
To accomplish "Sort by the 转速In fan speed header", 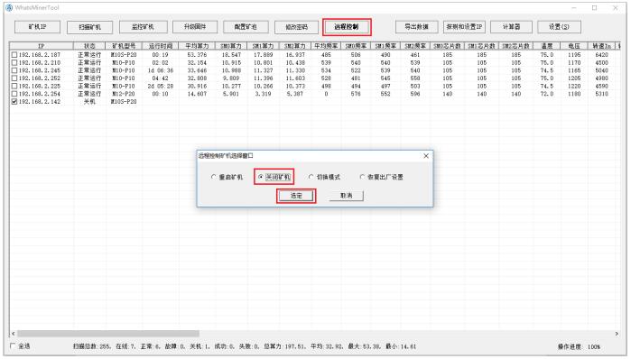I will (601, 46).
